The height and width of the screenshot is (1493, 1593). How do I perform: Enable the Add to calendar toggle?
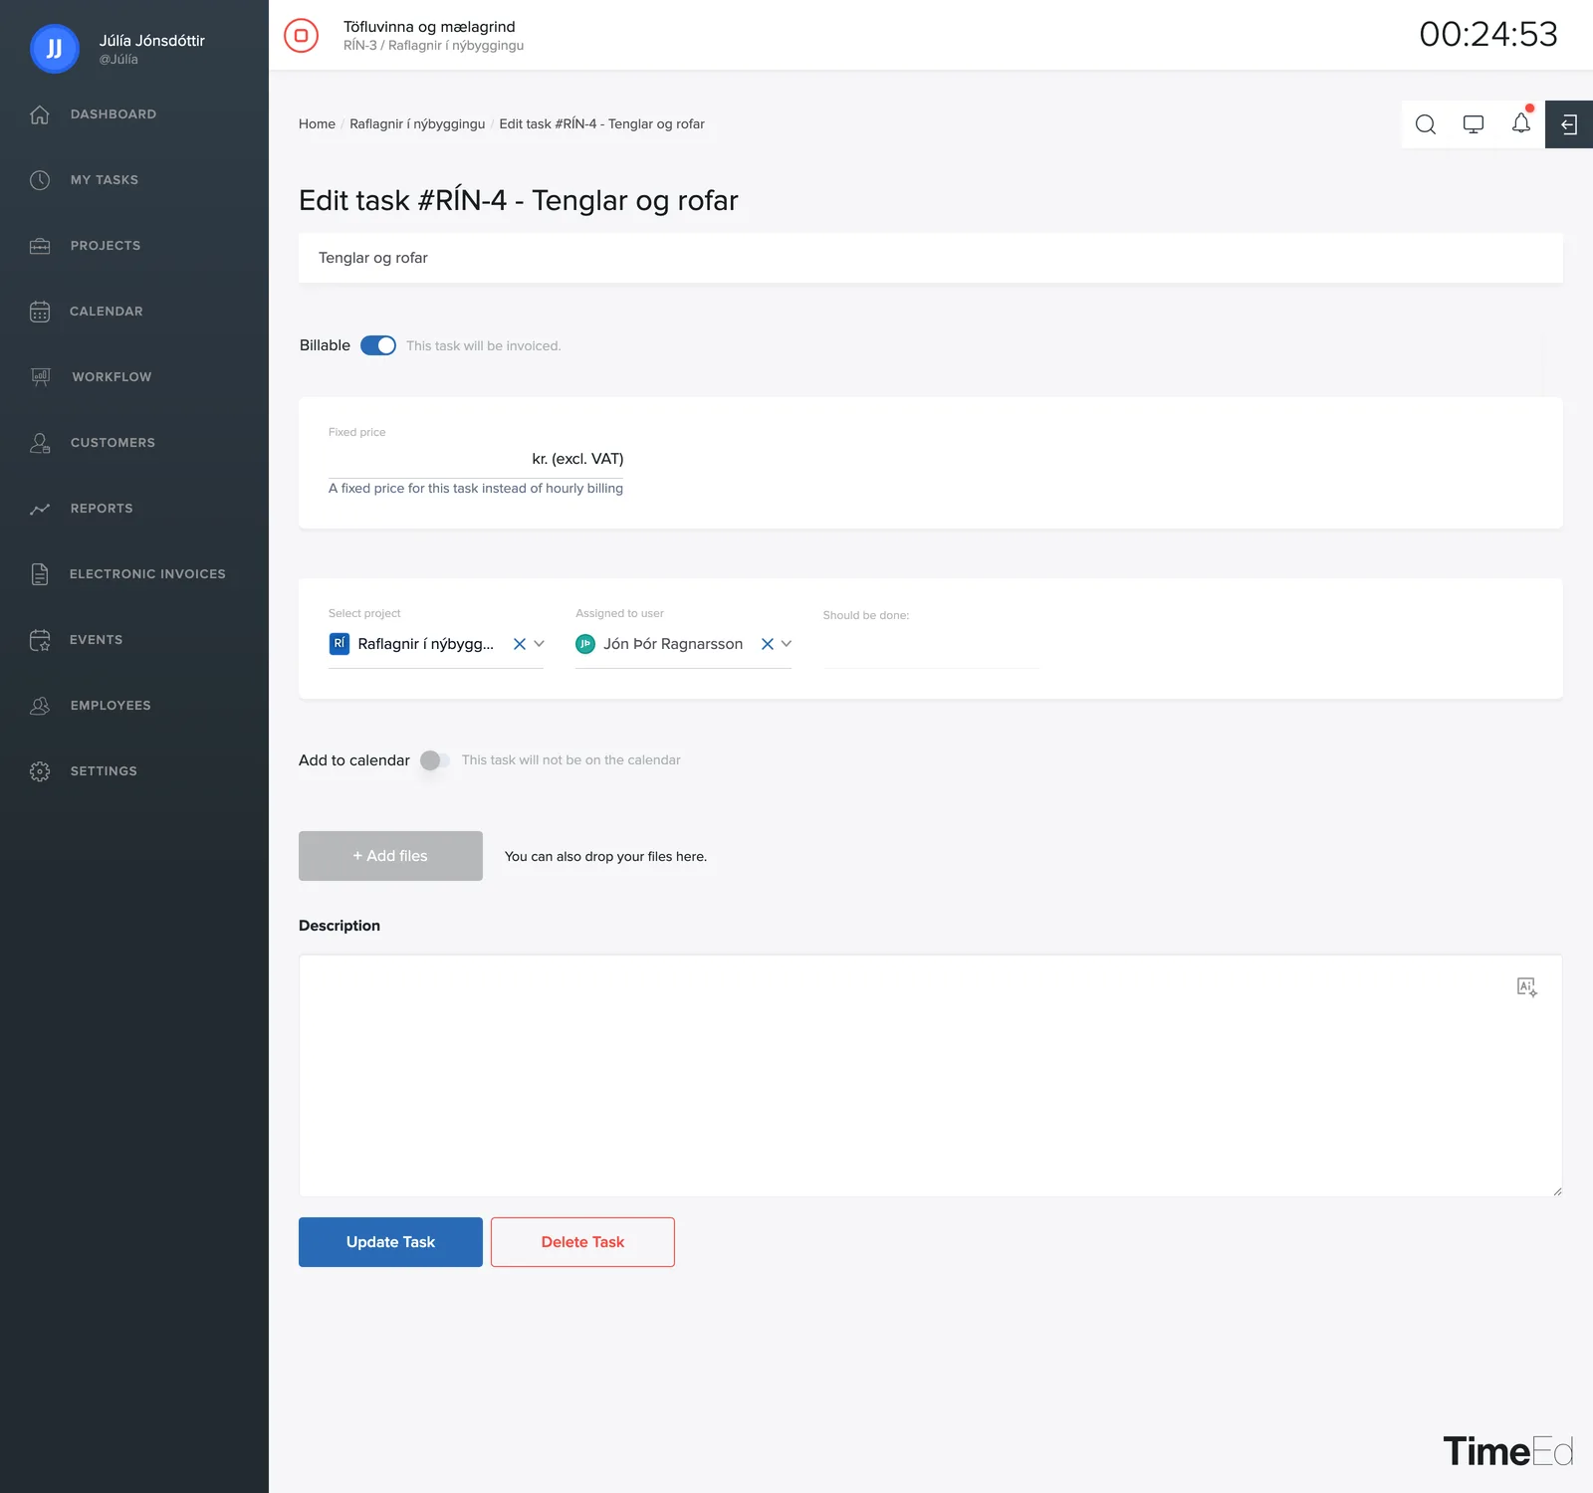click(435, 760)
